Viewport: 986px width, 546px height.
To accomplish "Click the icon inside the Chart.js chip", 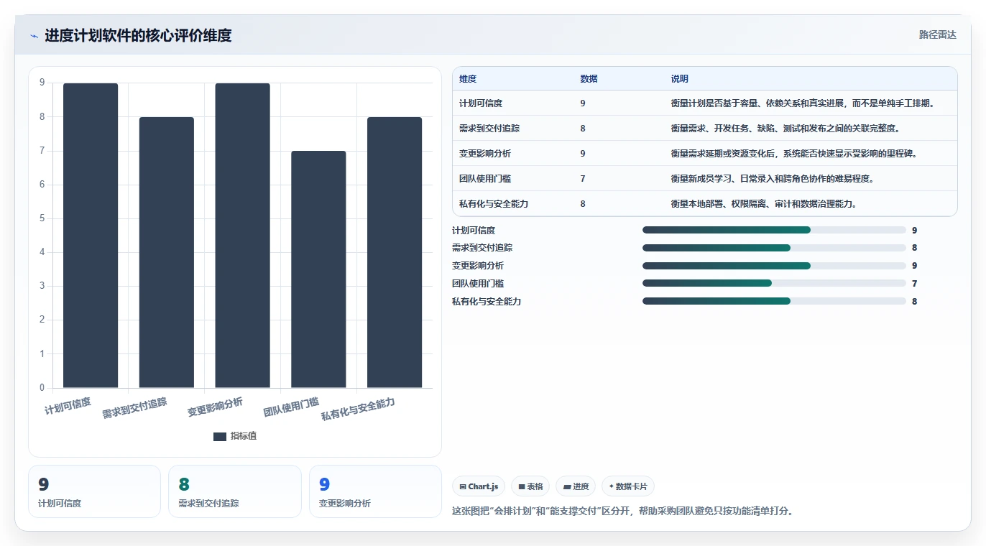I will pyautogui.click(x=463, y=487).
